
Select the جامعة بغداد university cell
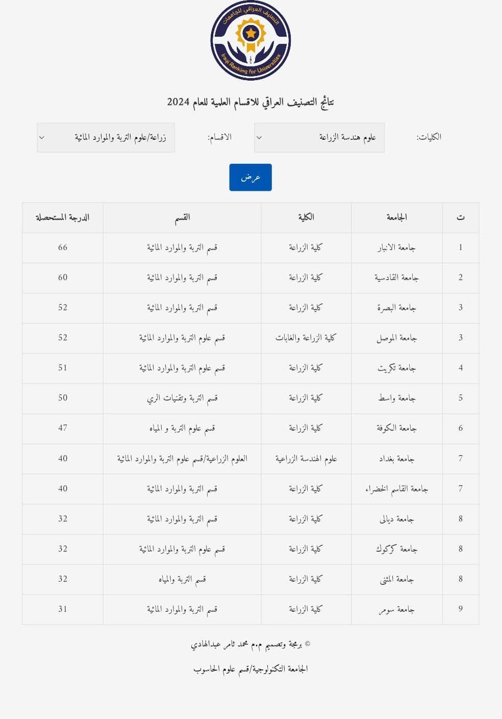396,458
